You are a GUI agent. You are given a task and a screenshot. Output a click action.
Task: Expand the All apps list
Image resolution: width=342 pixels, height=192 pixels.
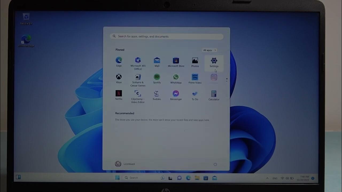(209, 50)
